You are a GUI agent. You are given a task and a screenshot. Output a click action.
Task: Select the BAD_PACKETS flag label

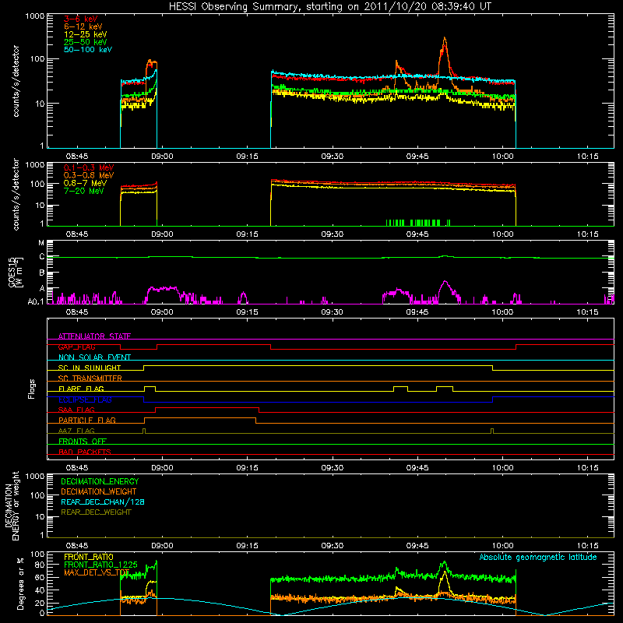(85, 452)
